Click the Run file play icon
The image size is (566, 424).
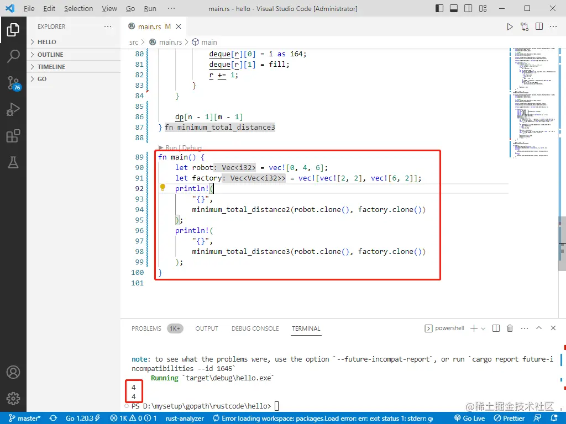pos(510,26)
